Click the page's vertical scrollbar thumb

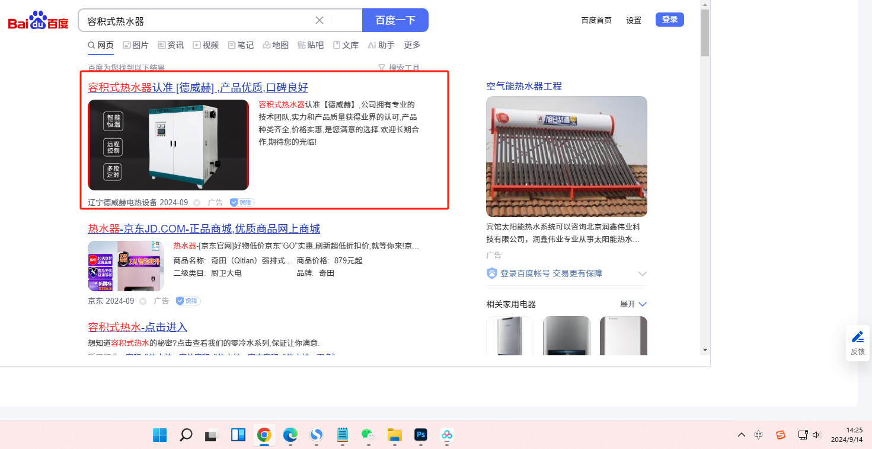coord(705,33)
